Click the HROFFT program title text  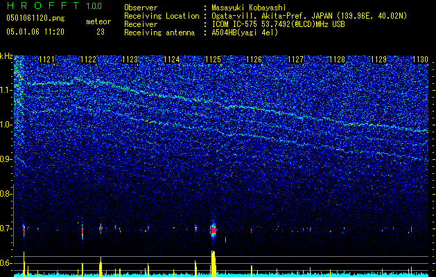[x=42, y=6]
